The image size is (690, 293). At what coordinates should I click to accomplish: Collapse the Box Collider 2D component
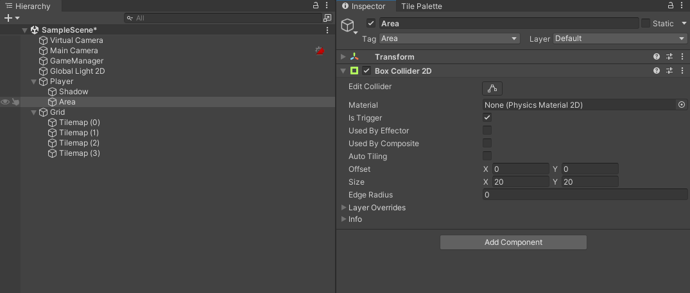[343, 71]
